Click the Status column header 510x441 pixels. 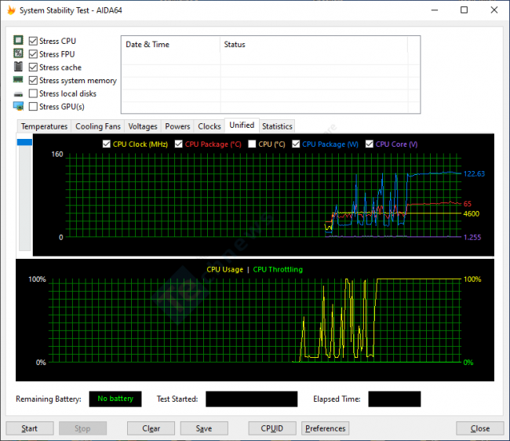coord(314,45)
